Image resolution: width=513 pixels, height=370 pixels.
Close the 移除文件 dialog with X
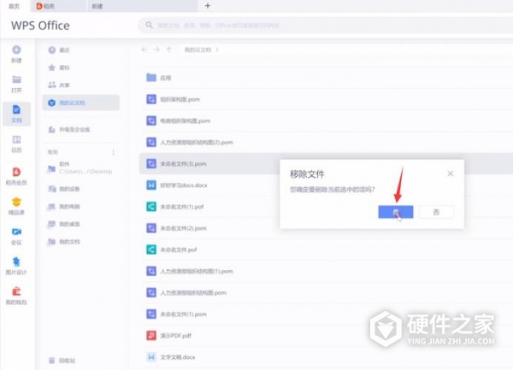pyautogui.click(x=451, y=173)
